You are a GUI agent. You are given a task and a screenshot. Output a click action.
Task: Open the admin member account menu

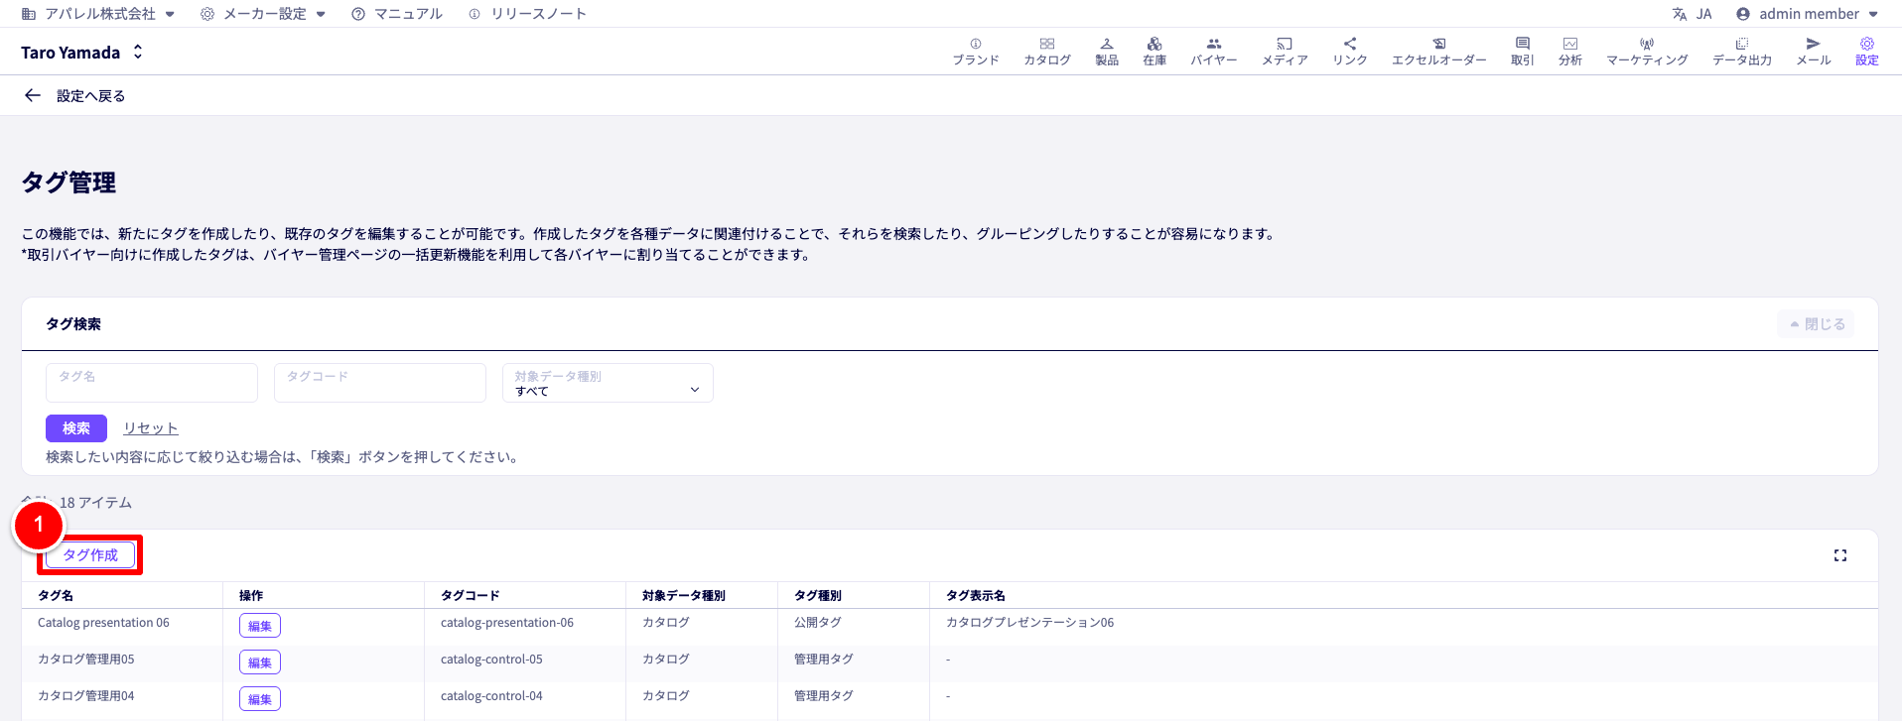(x=1807, y=14)
